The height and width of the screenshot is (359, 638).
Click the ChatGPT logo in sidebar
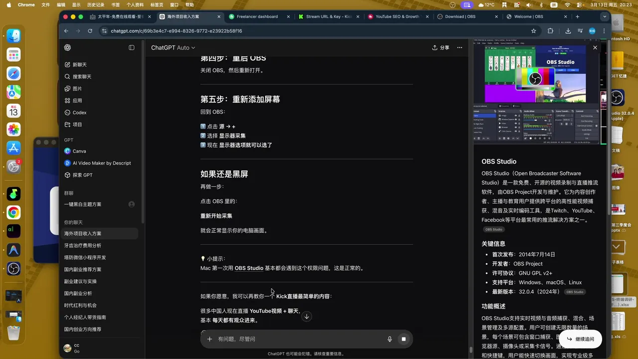click(x=67, y=47)
